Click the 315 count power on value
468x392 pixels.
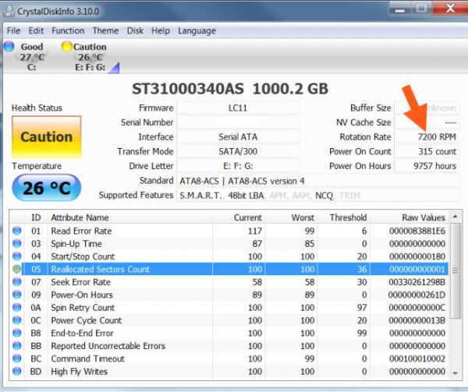[x=438, y=151]
